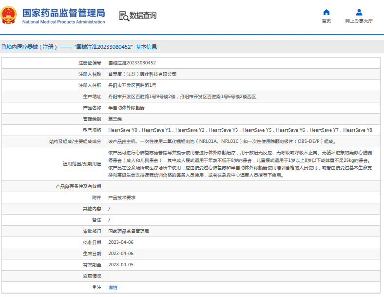This screenshot has width=384, height=297.
Task: Select the 适用范围/预期用途 description paragraph
Action: coord(240,164)
